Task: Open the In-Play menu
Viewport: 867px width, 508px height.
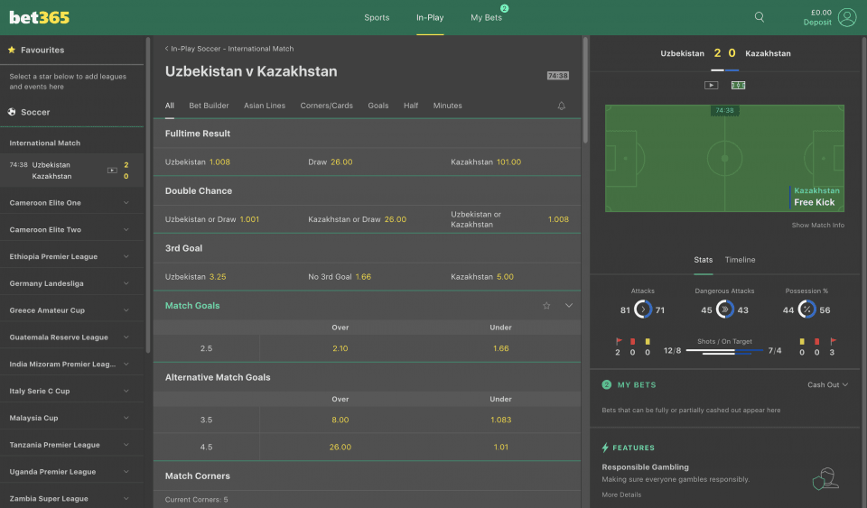Action: click(x=430, y=18)
